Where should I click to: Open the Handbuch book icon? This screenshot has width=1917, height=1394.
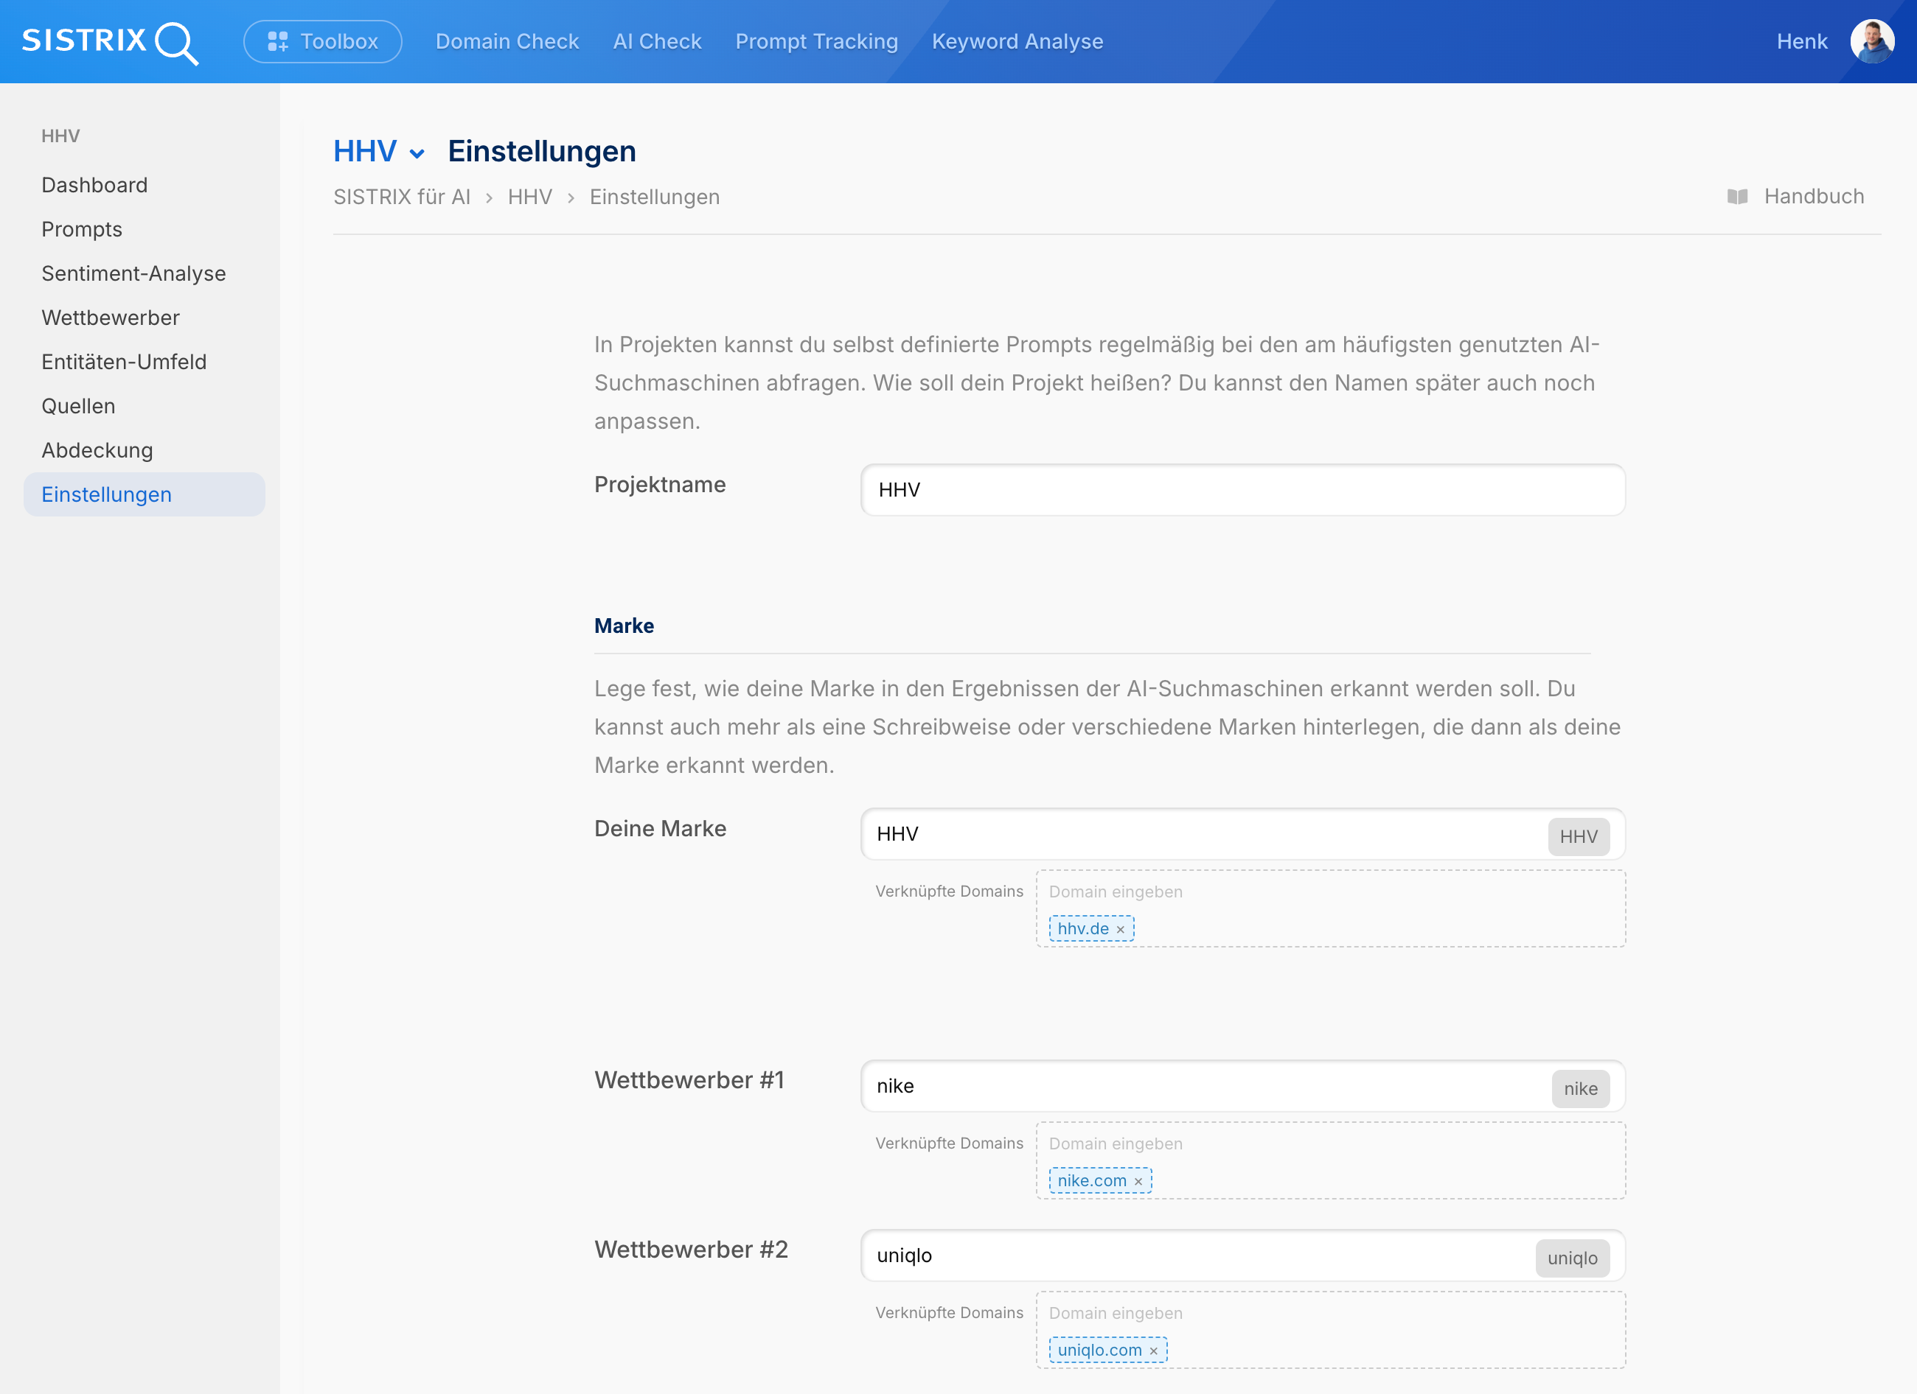(x=1737, y=197)
